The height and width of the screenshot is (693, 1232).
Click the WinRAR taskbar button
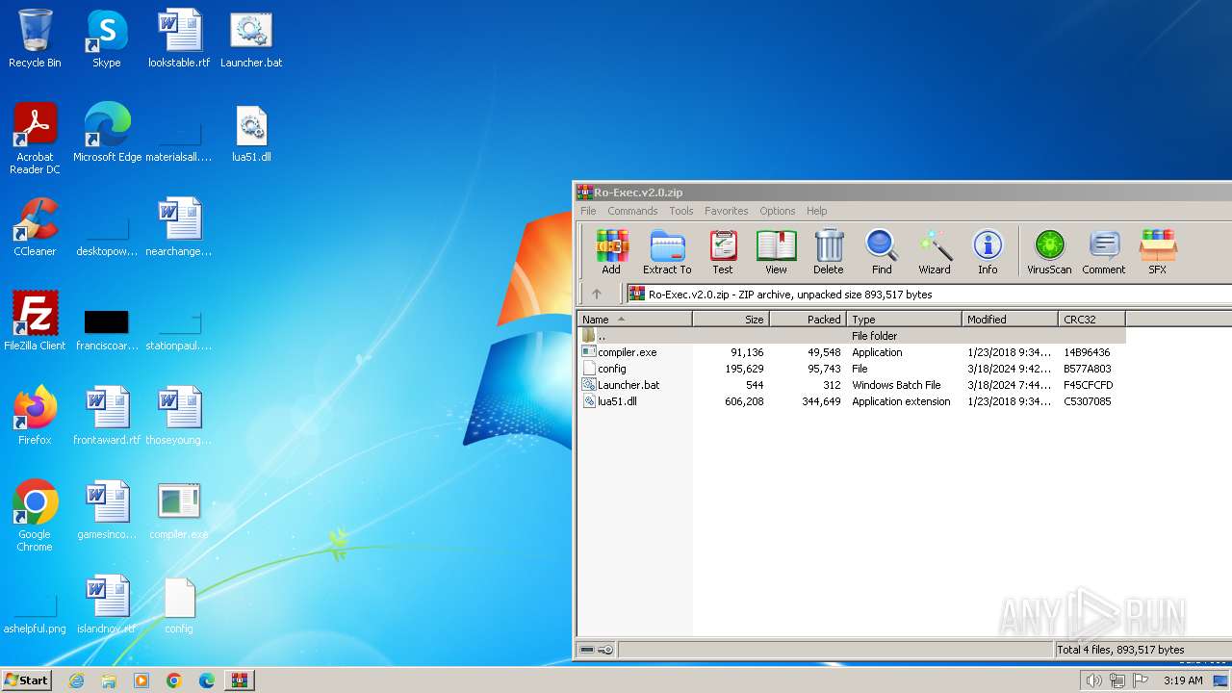[239, 680]
